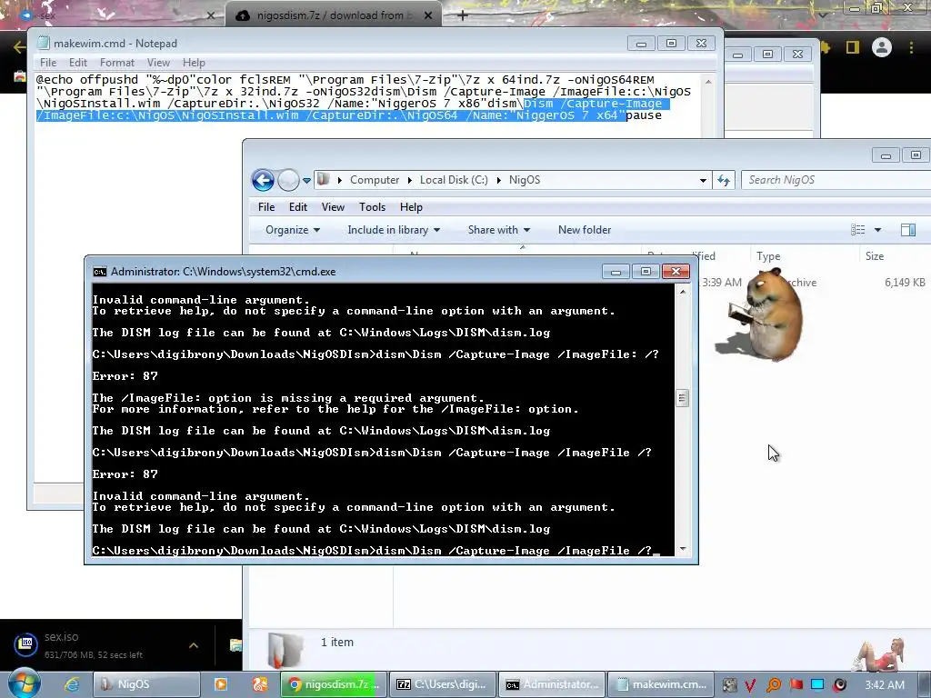The image size is (931, 698).
Task: Open the address bar history dropdown
Action: [703, 181]
